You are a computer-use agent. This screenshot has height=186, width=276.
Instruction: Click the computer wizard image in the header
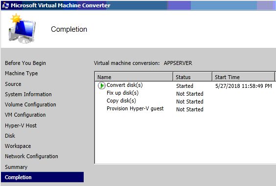22,29
